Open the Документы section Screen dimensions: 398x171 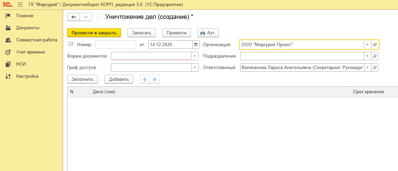[28, 28]
